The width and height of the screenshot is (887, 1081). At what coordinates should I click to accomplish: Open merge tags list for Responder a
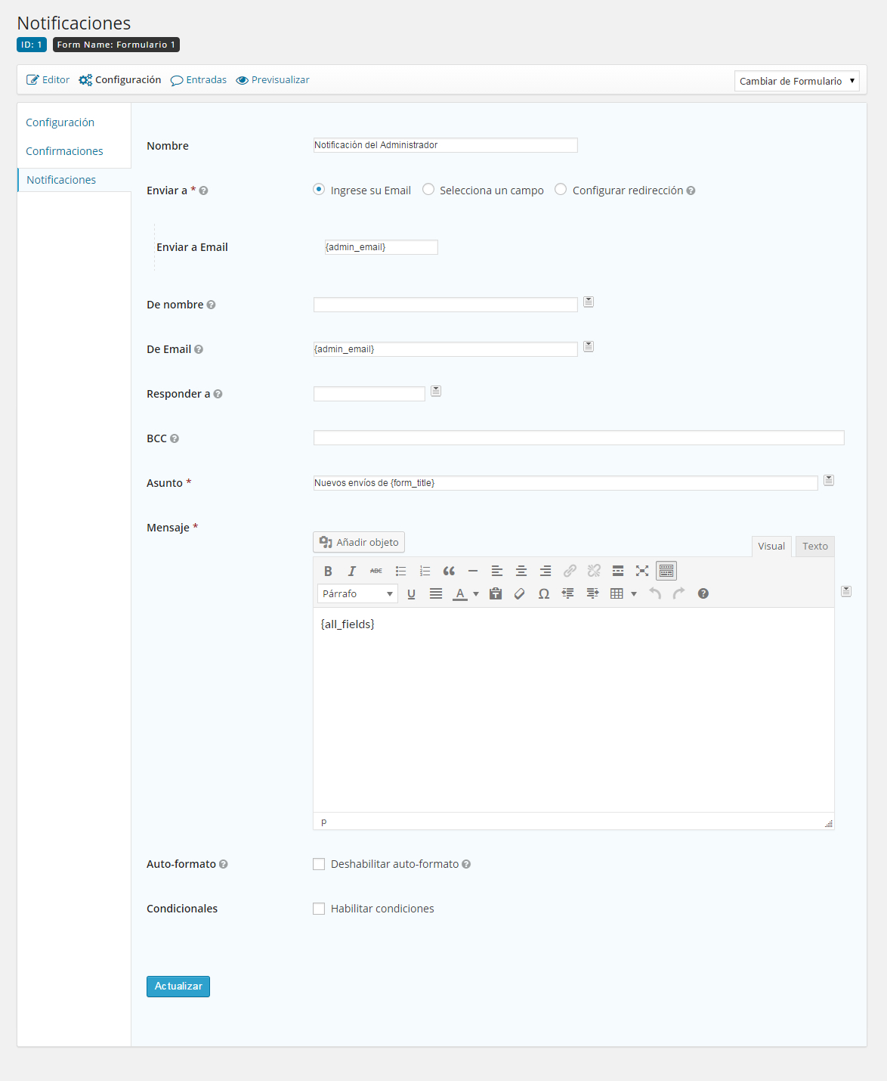coord(436,391)
